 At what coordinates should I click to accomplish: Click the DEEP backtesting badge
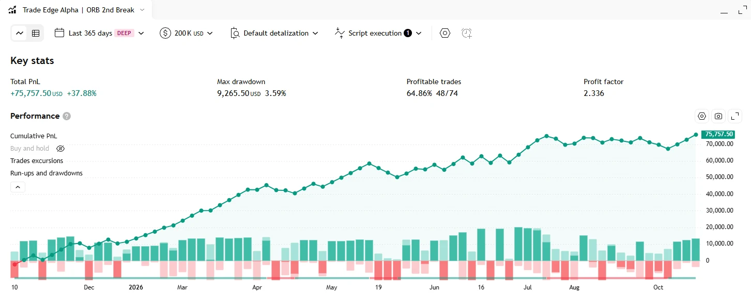click(124, 33)
